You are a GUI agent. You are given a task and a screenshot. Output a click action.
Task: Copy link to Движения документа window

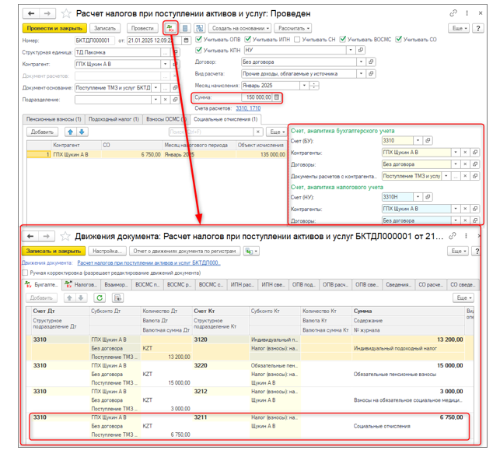tap(452, 236)
